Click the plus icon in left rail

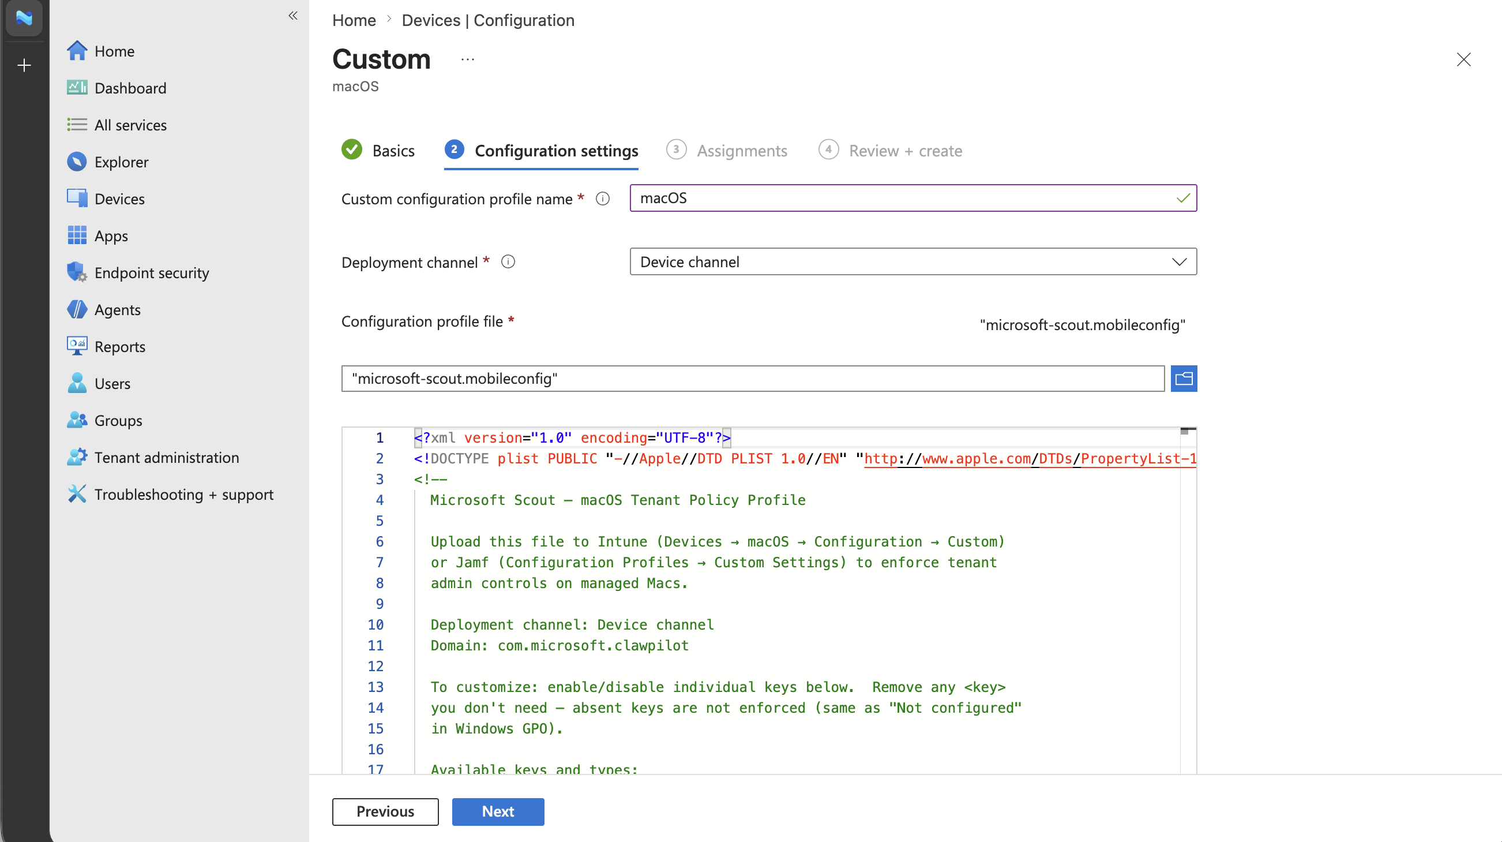(x=24, y=65)
